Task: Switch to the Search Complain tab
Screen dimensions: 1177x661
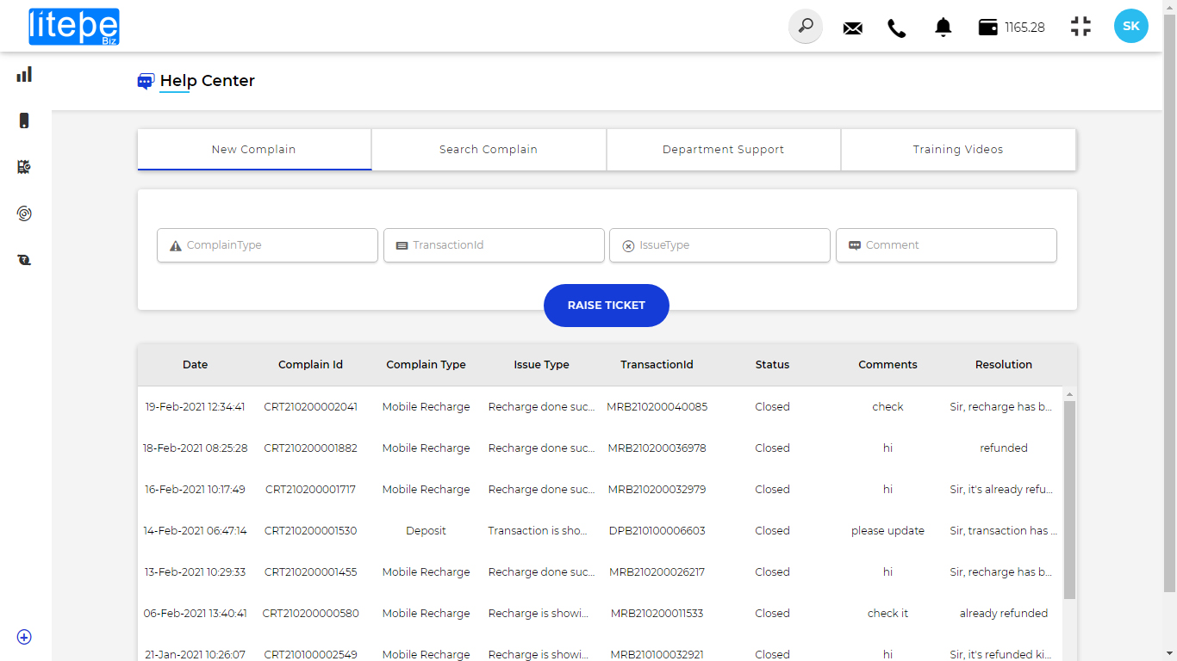Action: [x=489, y=150]
